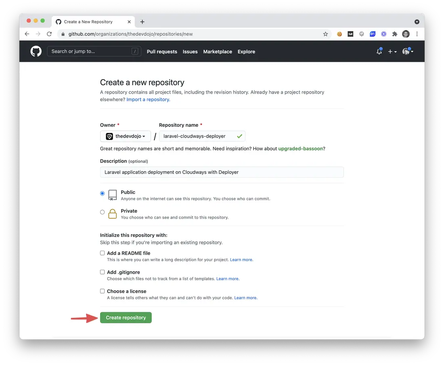
Task: Bookmark page using the star icon
Action: click(325, 34)
